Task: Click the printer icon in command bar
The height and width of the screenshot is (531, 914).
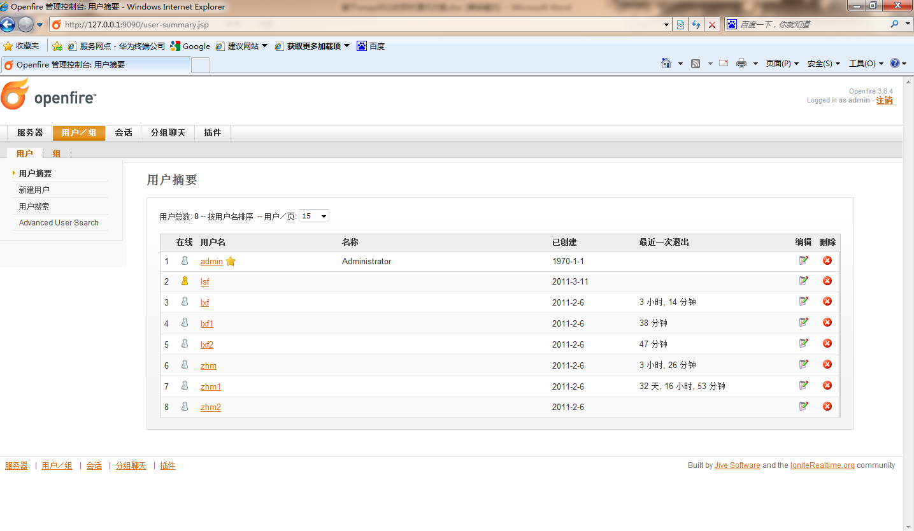Action: (x=741, y=63)
